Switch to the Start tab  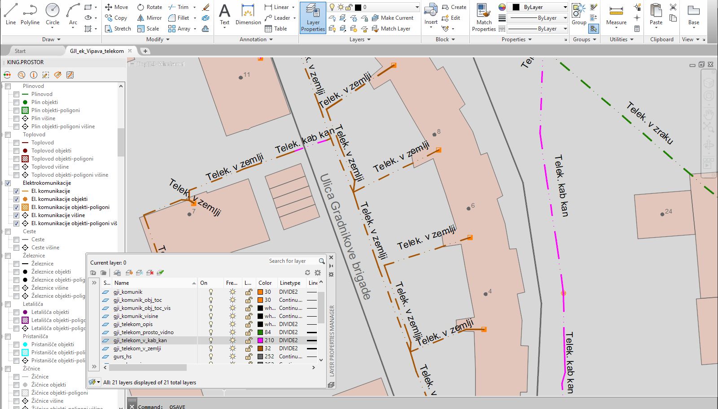[20, 51]
